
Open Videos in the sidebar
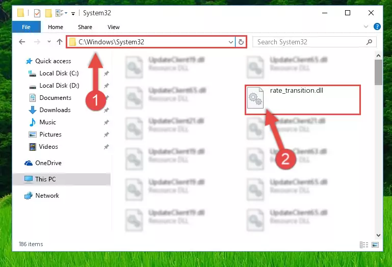point(48,147)
